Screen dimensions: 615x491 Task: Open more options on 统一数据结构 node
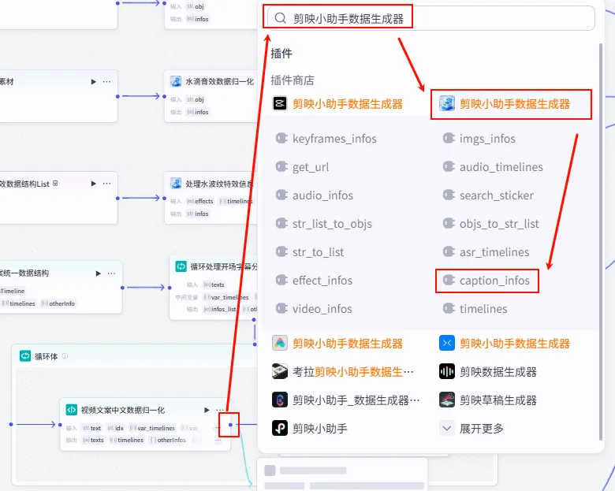[111, 273]
